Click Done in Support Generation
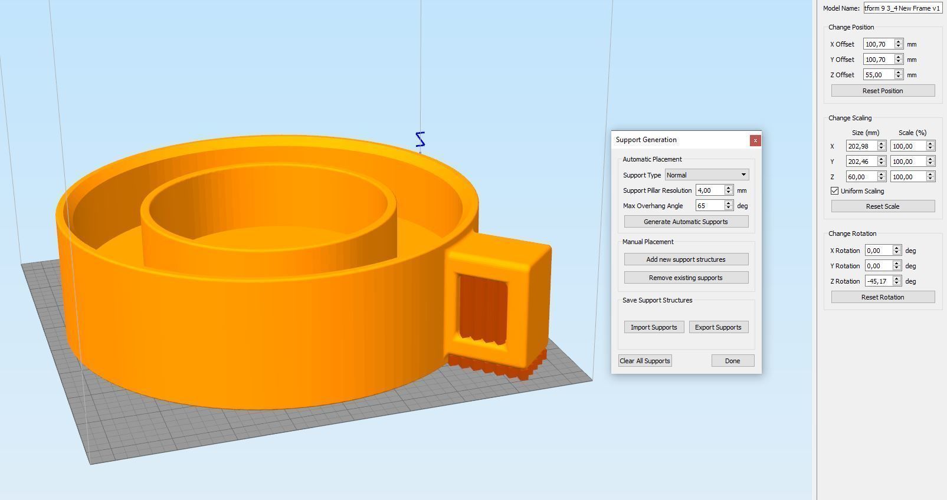 tap(733, 361)
